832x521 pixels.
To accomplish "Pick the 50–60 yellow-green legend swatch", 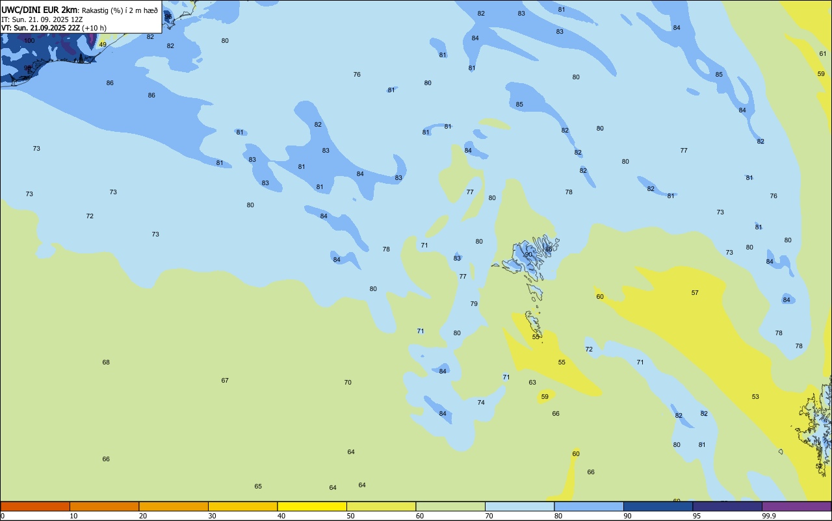I will (x=381, y=506).
